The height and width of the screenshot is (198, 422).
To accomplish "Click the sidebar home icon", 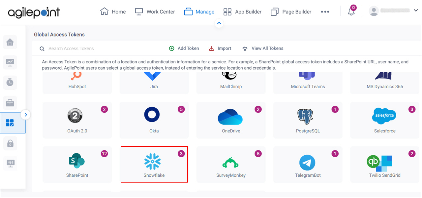I will [x=10, y=42].
